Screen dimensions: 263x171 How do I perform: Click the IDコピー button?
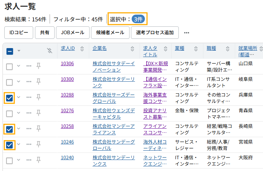point(19,32)
